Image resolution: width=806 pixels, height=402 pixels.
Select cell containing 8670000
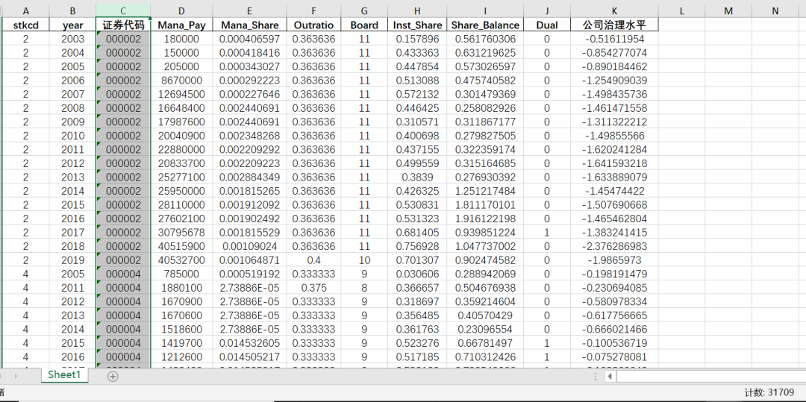point(181,81)
